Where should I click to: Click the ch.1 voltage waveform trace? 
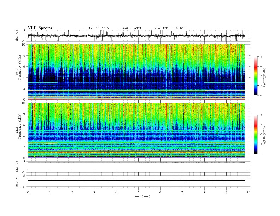(x=136, y=36)
